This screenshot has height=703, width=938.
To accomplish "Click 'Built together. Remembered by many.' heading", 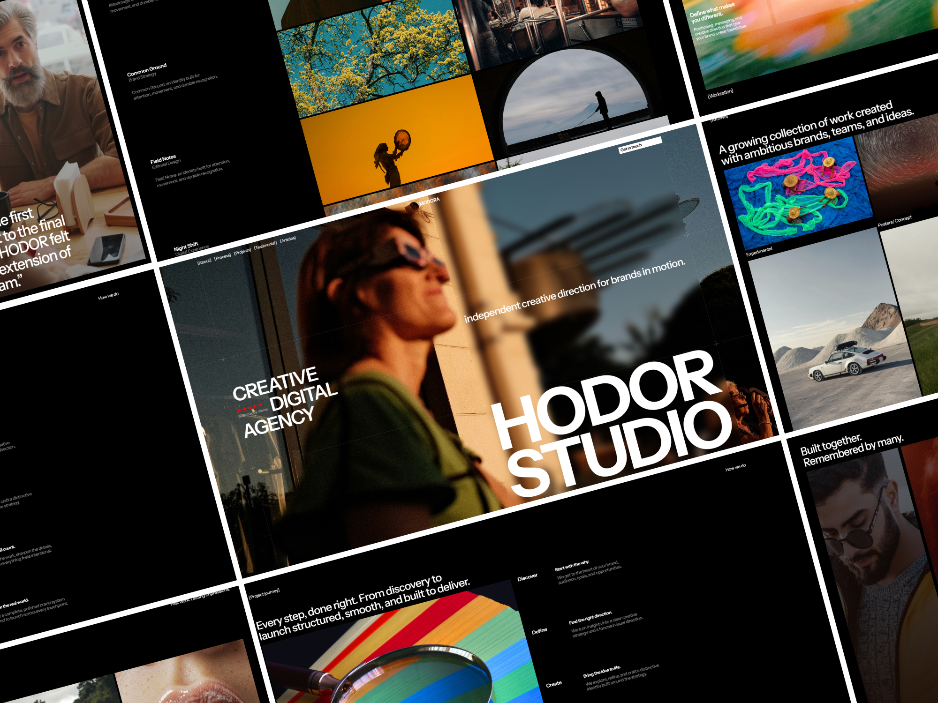I will point(852,450).
